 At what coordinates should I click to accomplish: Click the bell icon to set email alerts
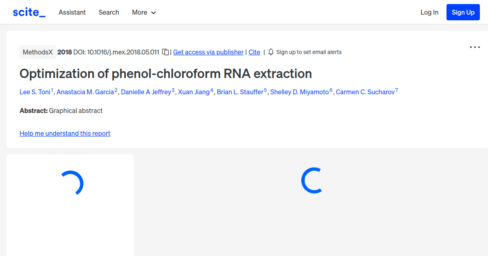270,52
